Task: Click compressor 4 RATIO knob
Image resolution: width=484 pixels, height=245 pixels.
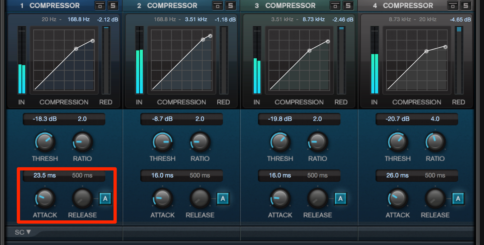Action: coord(435,142)
